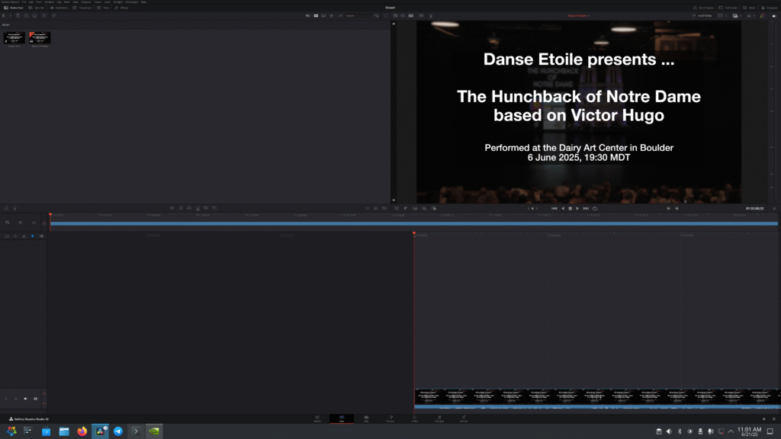Open Telegram from the taskbar
This screenshot has height=439, width=781.
pos(118,431)
